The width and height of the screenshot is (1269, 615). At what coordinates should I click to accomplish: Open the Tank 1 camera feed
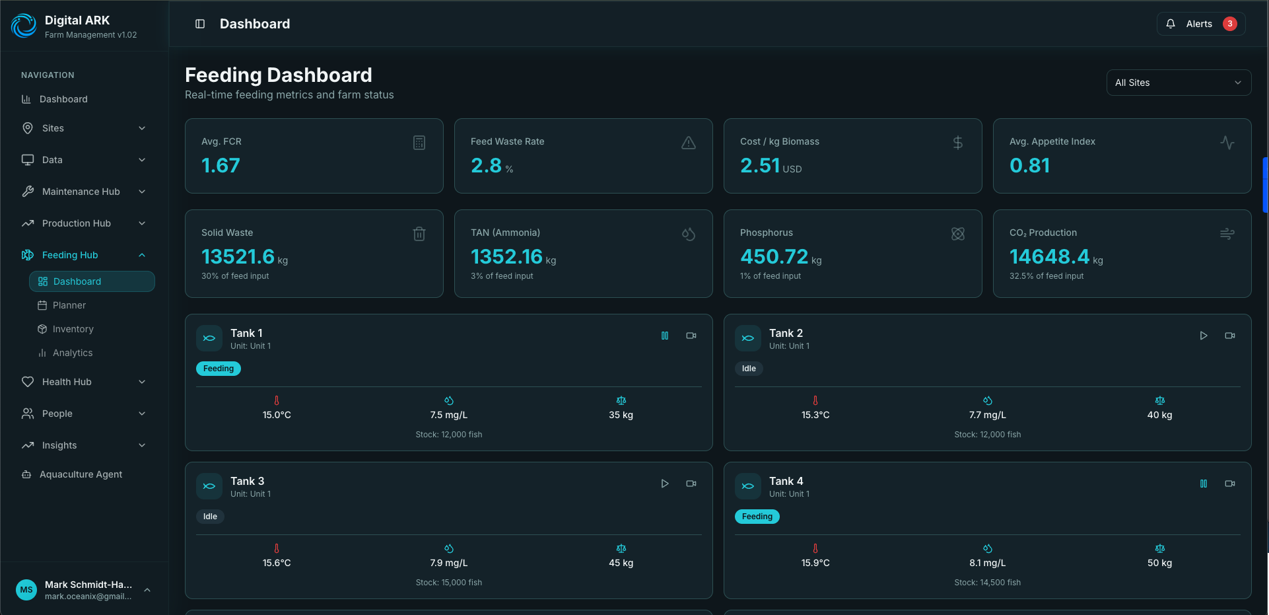[691, 336]
